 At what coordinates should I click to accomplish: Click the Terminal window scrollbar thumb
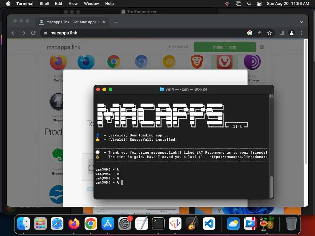pos(271,187)
